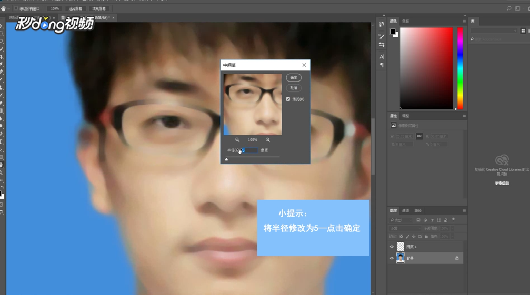Open the workspace layout icon at top right
The height and width of the screenshot is (295, 530).
pyautogui.click(x=518, y=8)
